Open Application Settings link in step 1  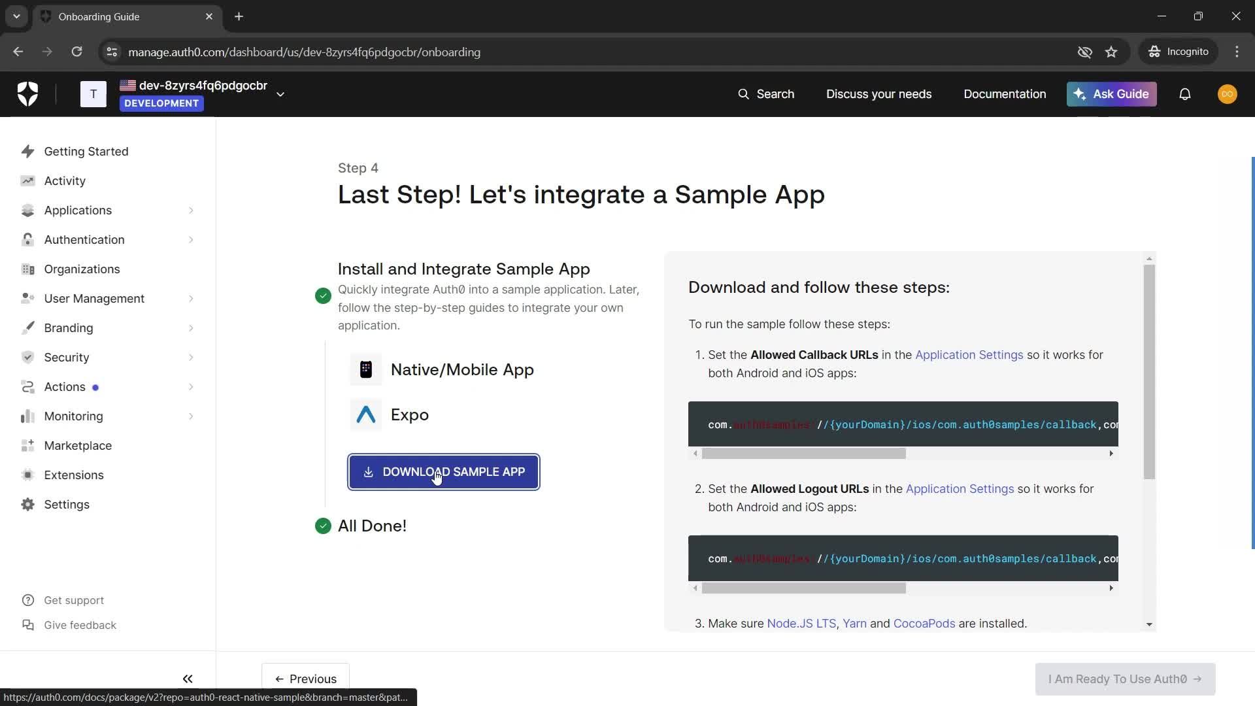click(x=969, y=355)
